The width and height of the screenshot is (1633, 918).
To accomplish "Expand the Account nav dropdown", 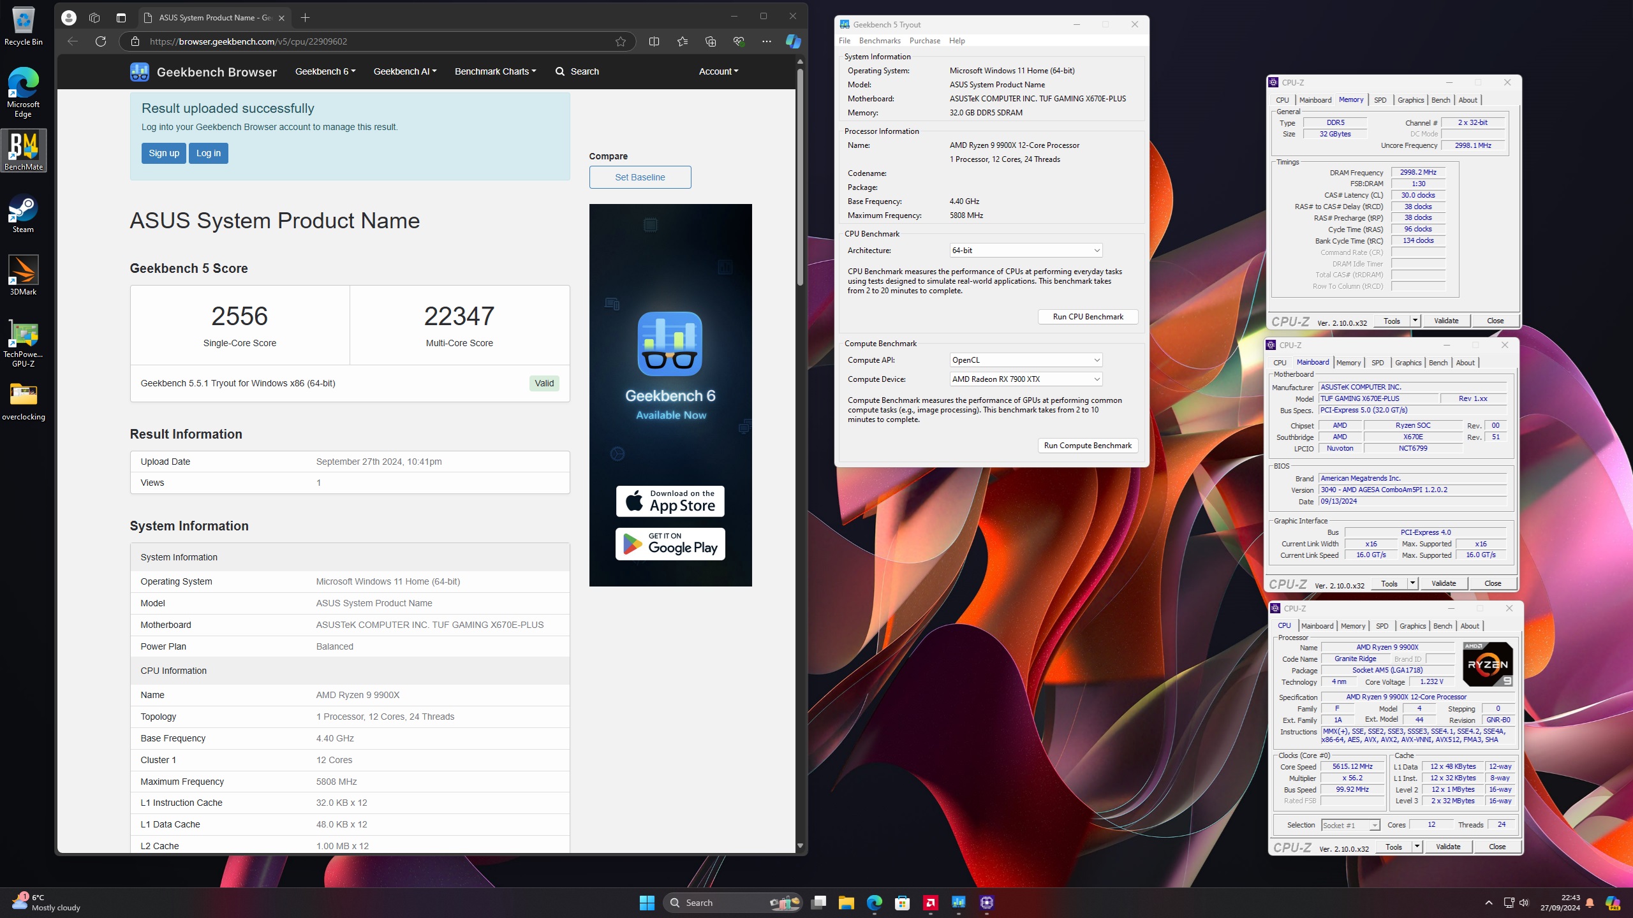I will point(718,71).
